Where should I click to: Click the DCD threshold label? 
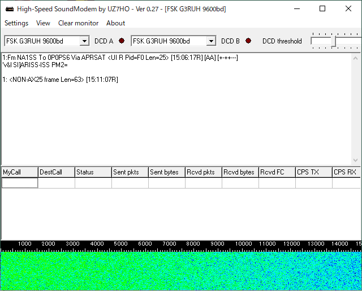coord(282,41)
